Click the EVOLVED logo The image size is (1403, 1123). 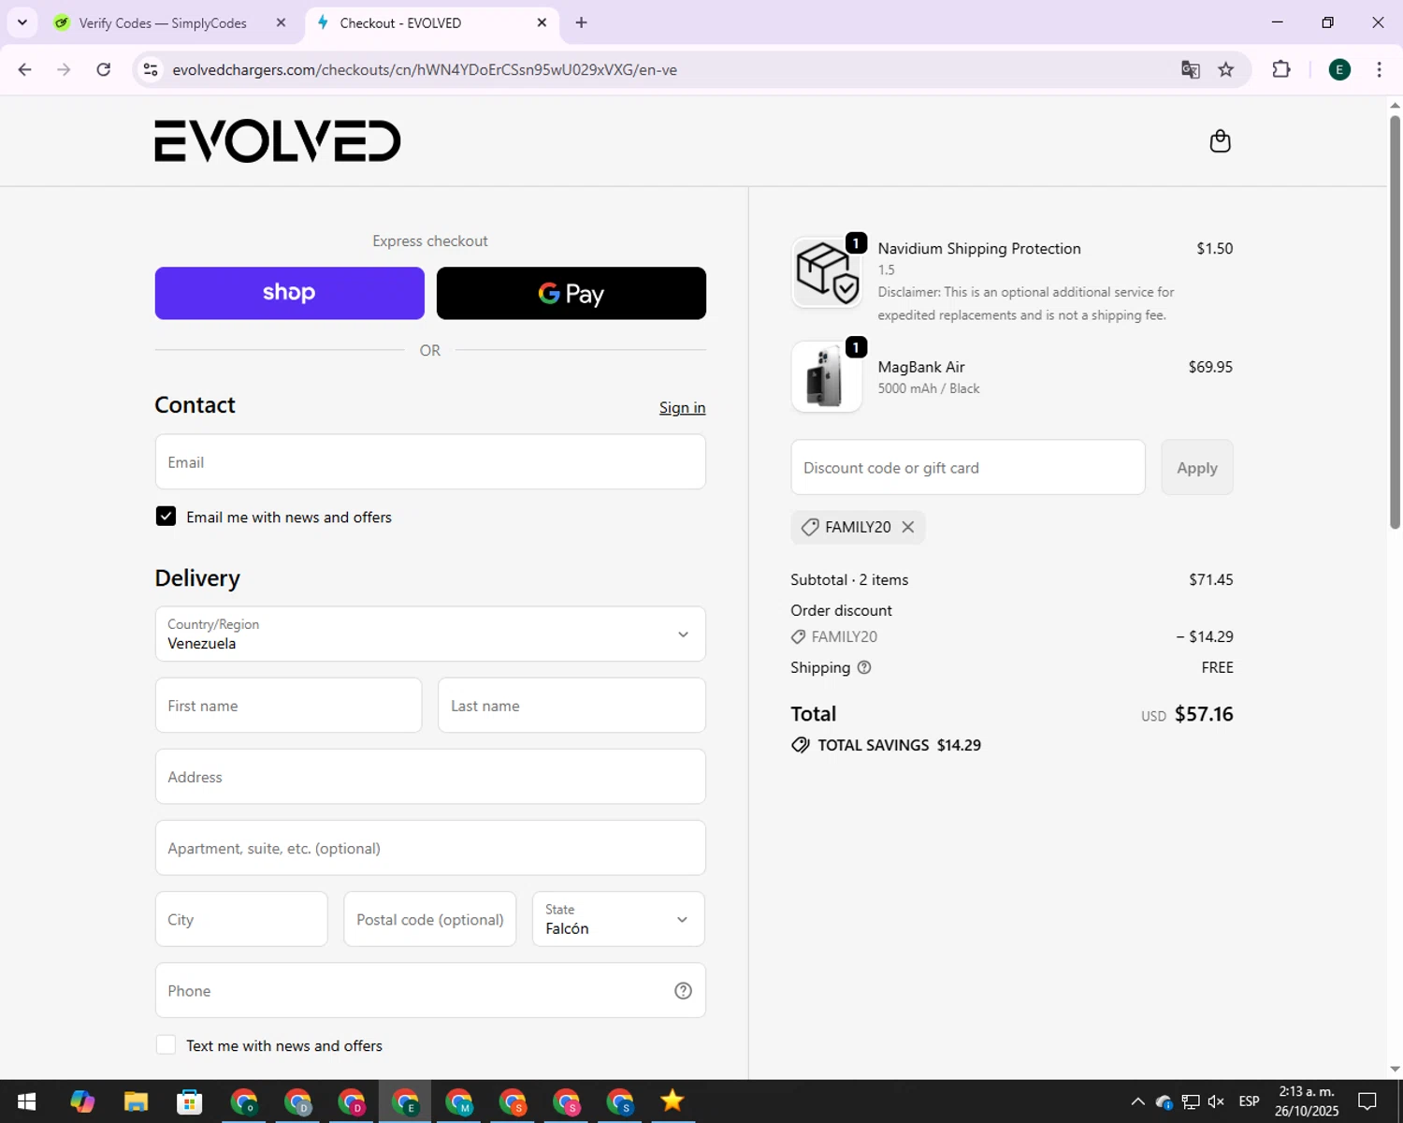pos(278,141)
